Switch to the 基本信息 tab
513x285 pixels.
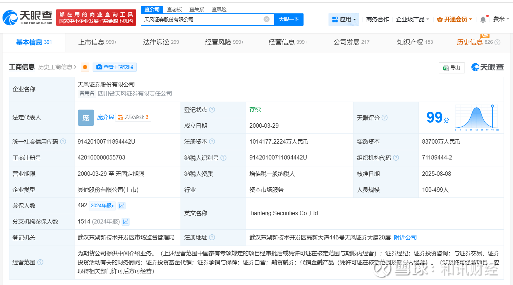34,42
